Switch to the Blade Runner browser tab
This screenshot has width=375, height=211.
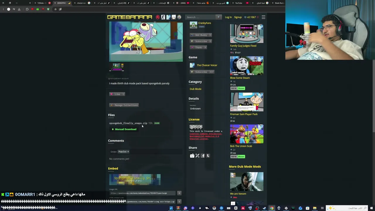(278, 3)
